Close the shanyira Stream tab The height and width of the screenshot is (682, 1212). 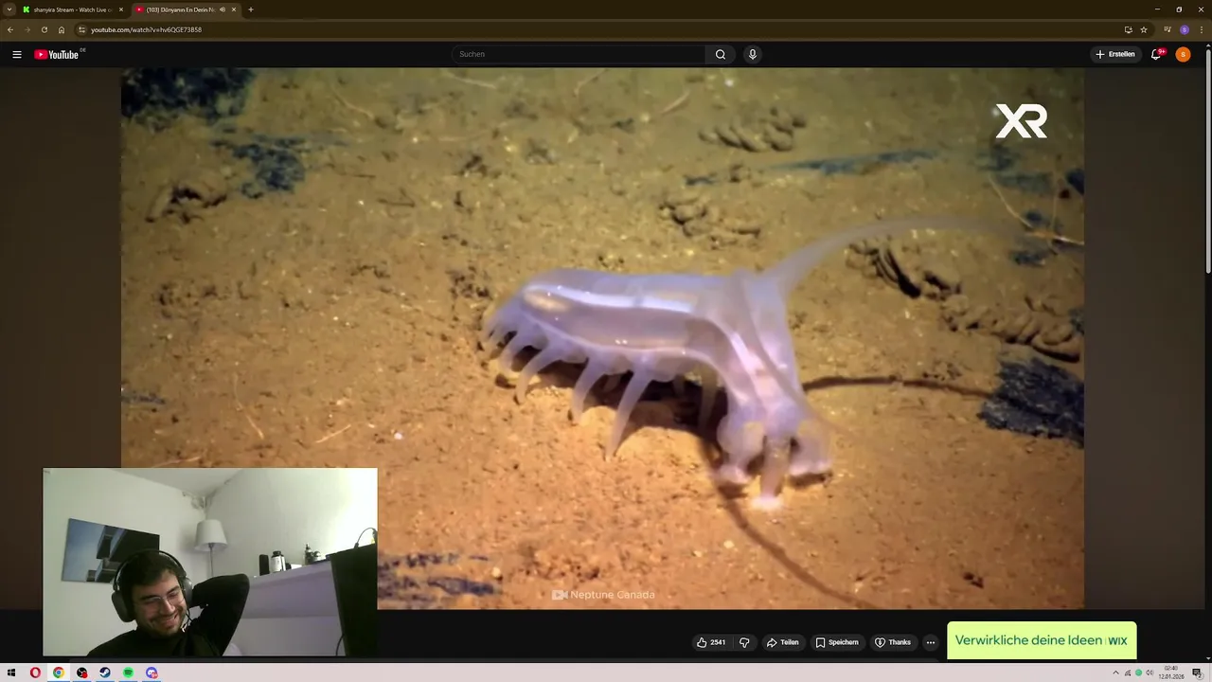(x=121, y=9)
